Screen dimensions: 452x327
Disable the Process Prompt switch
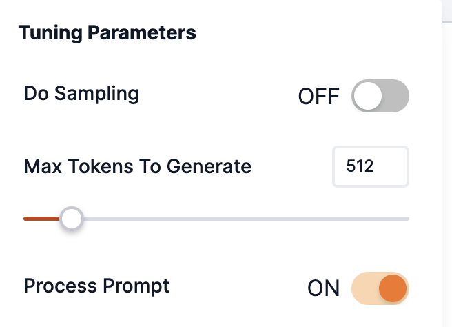point(380,288)
